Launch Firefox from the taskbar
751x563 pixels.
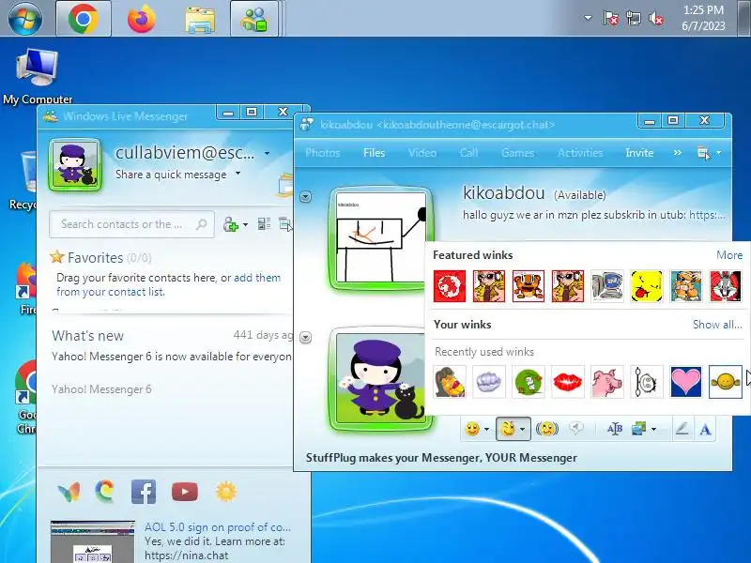pyautogui.click(x=142, y=18)
